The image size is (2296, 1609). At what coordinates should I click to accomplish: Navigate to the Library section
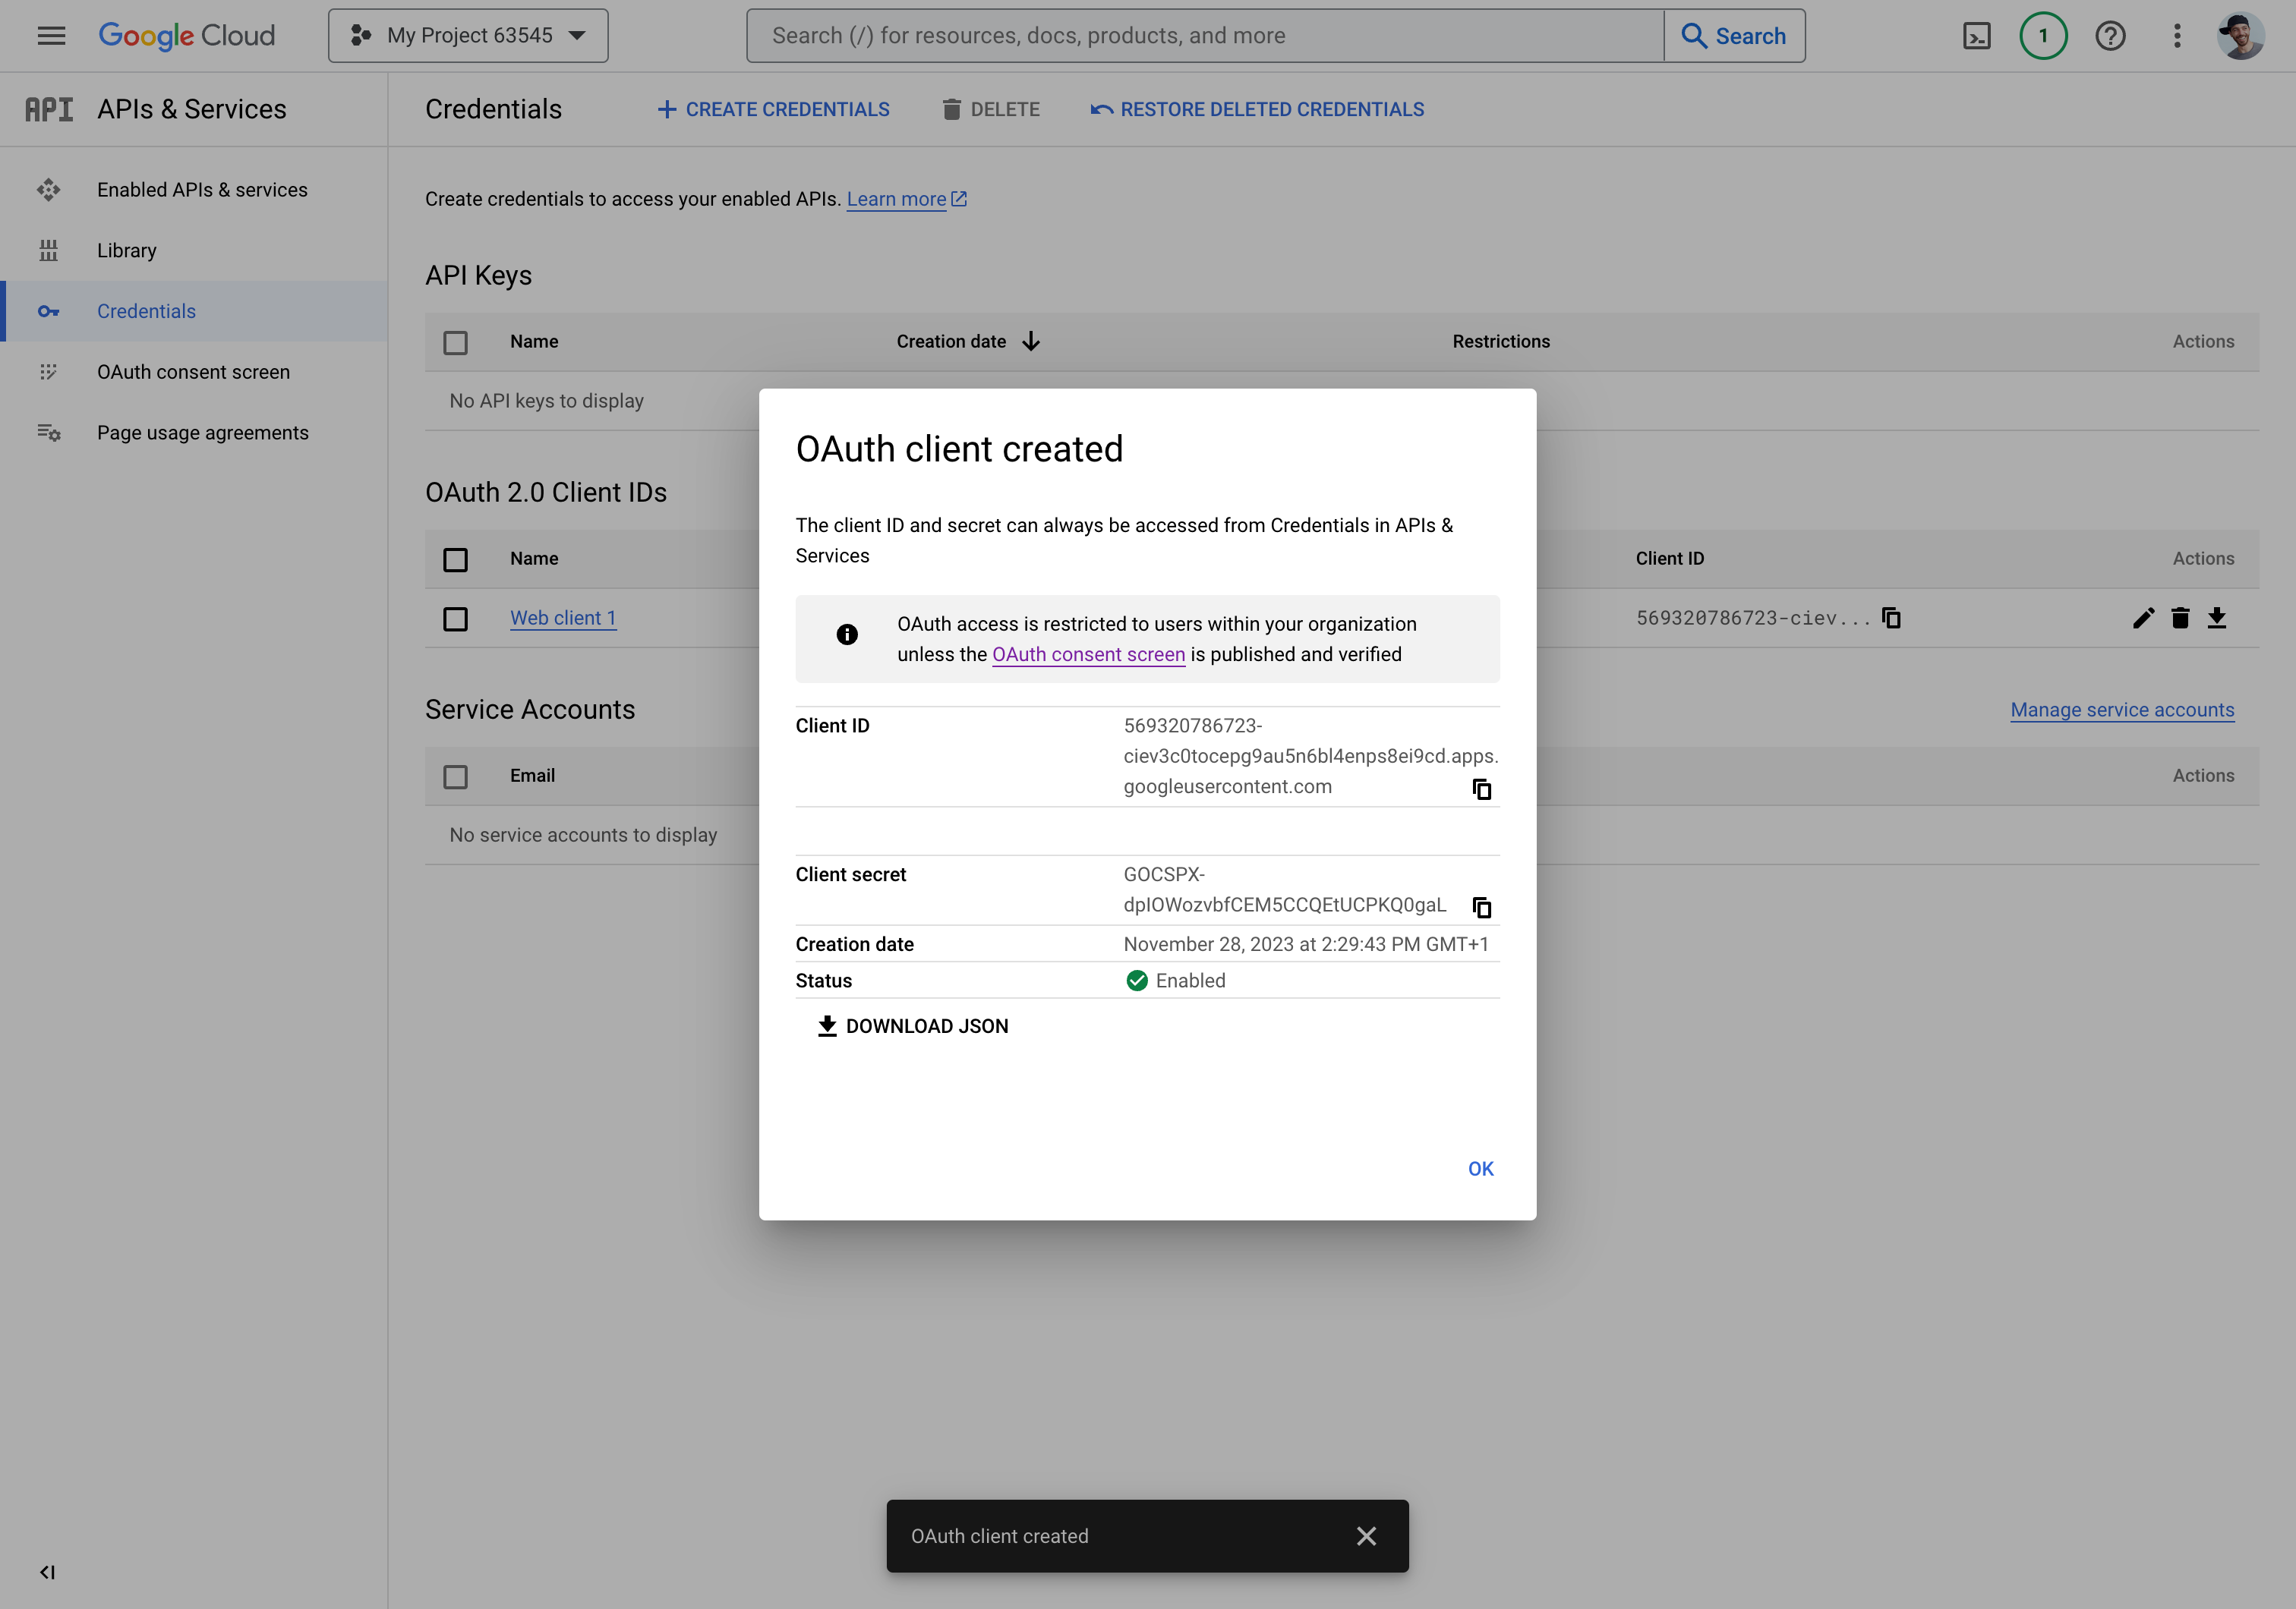pyautogui.click(x=126, y=250)
